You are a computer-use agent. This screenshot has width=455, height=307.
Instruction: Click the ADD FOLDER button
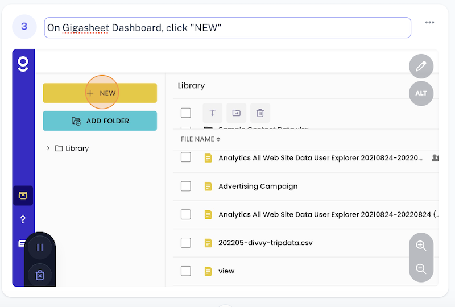[100, 121]
